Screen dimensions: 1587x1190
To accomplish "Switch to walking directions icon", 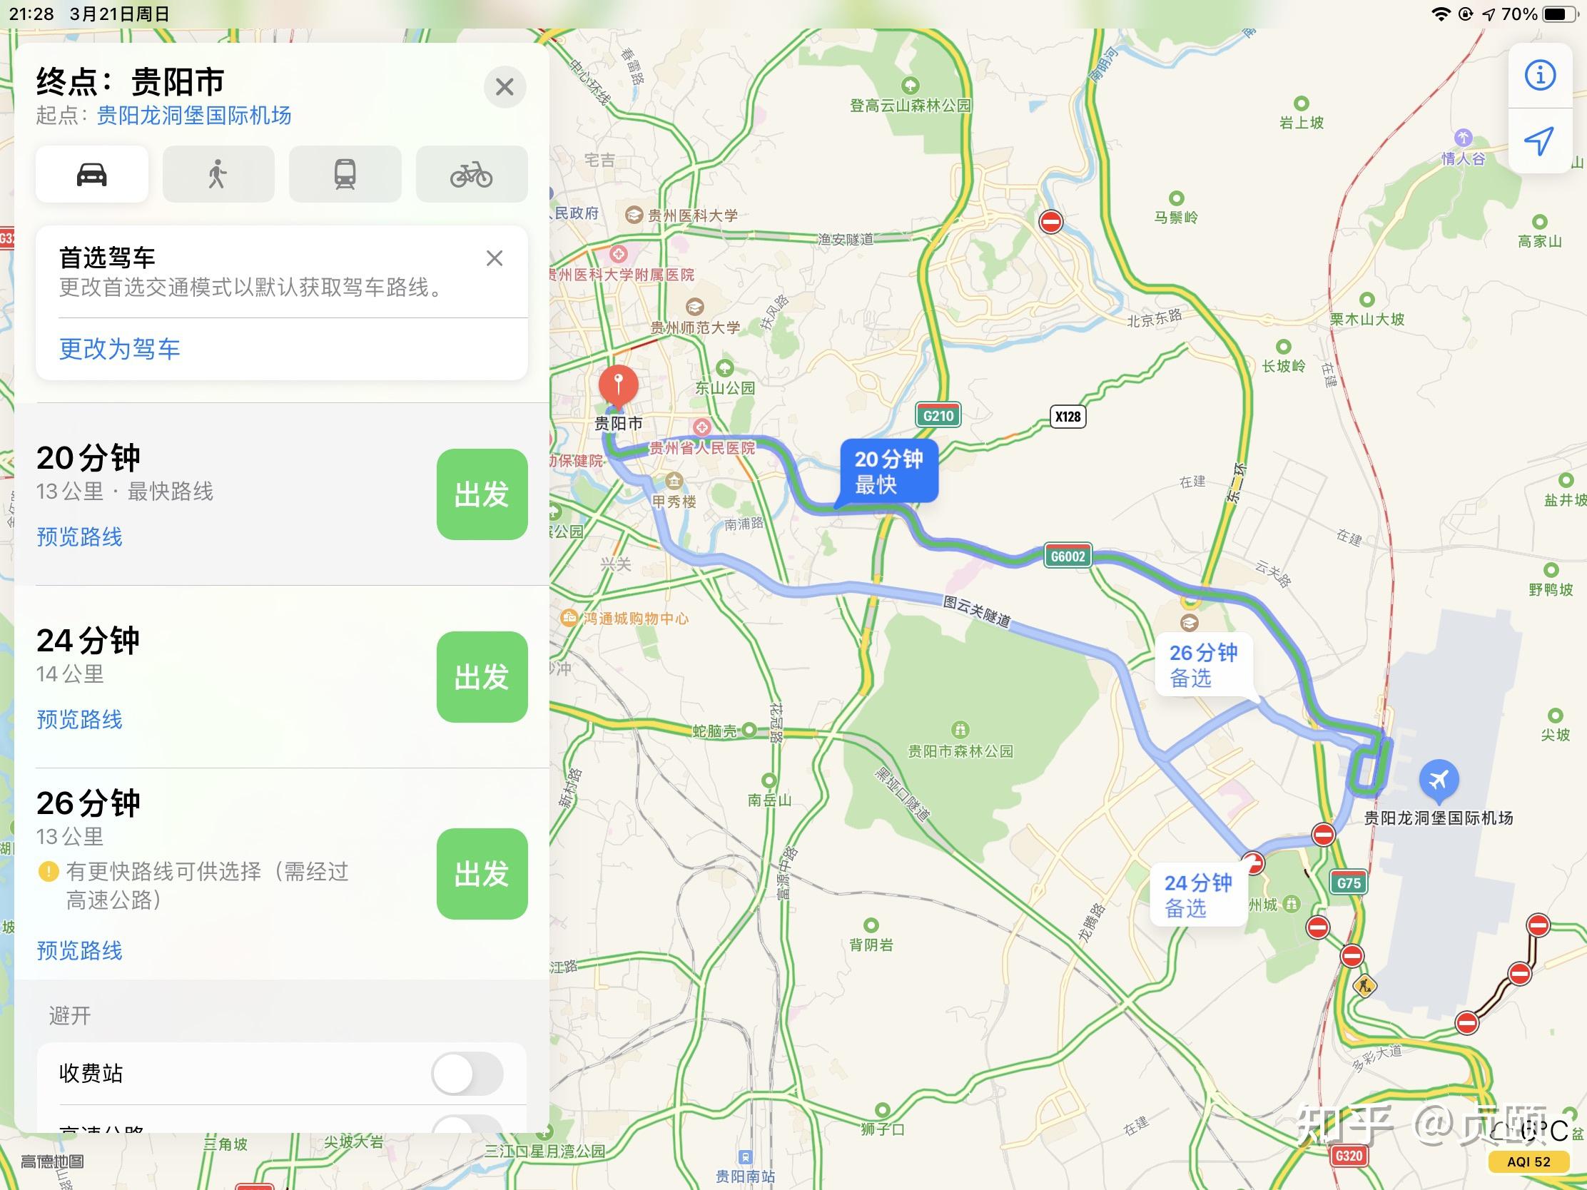I will pyautogui.click(x=218, y=174).
